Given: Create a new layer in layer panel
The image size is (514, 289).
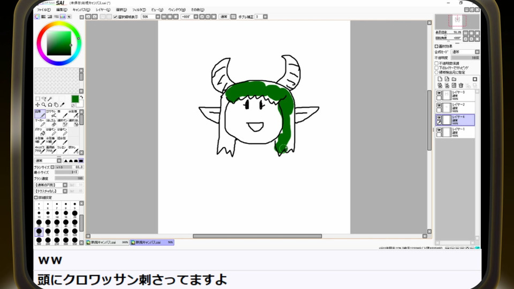Looking at the screenshot, I should coord(440,79).
